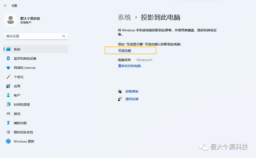The height and width of the screenshot is (158, 256).
Task: Click the 获取帮助 link
Action: pos(132,91)
